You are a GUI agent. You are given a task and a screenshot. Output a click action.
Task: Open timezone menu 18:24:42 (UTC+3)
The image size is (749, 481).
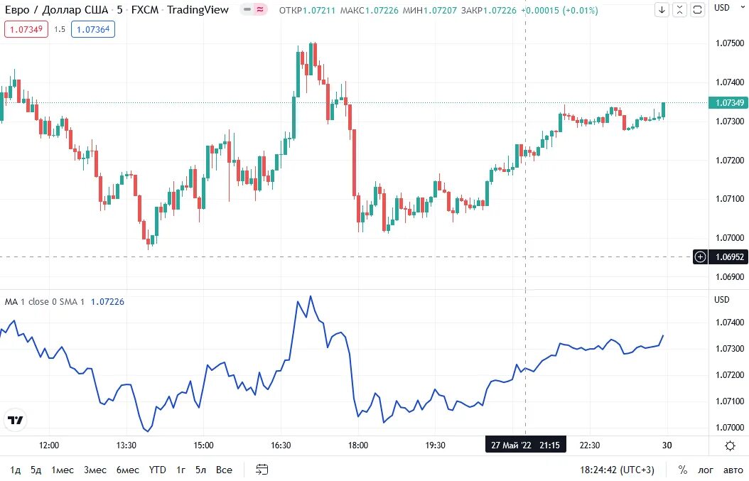point(617,470)
